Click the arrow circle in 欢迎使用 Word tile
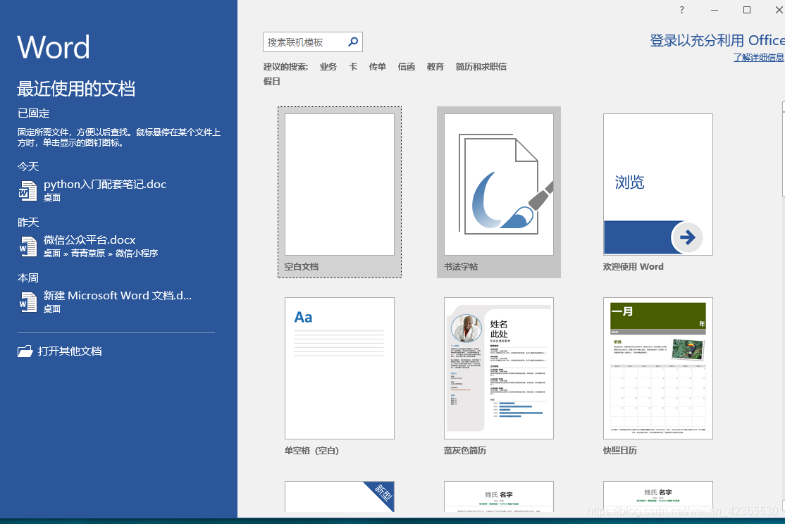Viewport: 785px width, 524px height. pyautogui.click(x=687, y=237)
